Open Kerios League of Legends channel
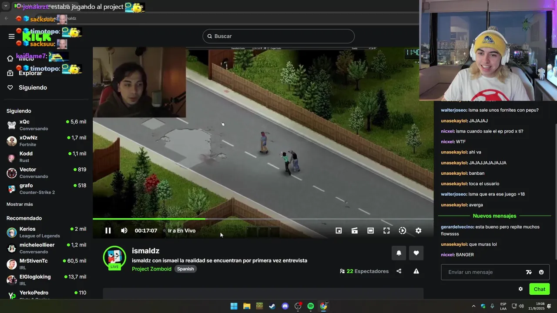The image size is (557, 313). click(x=46, y=232)
